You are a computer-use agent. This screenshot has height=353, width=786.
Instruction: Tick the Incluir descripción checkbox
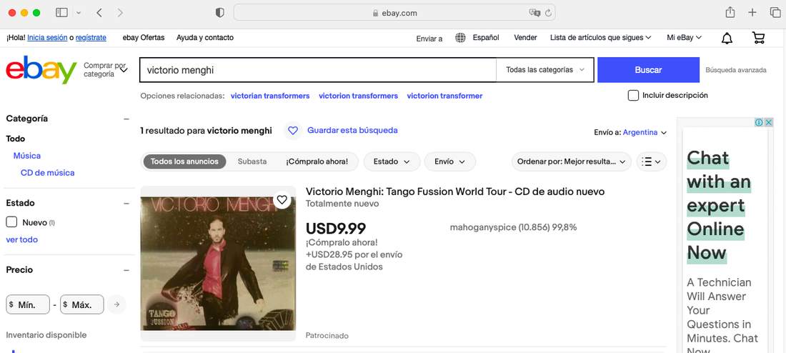(633, 95)
